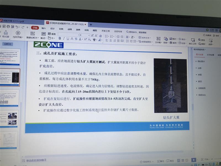Expand the 版式 layout dropdown
Screen dimensions: 221x166
pyautogui.click(x=43, y=38)
